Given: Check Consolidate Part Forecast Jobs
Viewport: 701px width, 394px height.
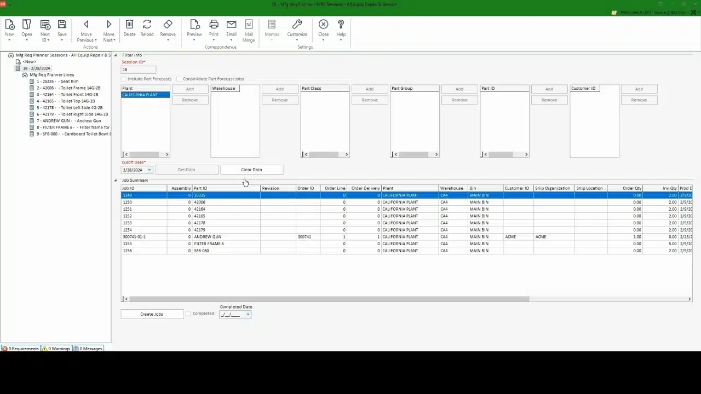Looking at the screenshot, I should (179, 79).
